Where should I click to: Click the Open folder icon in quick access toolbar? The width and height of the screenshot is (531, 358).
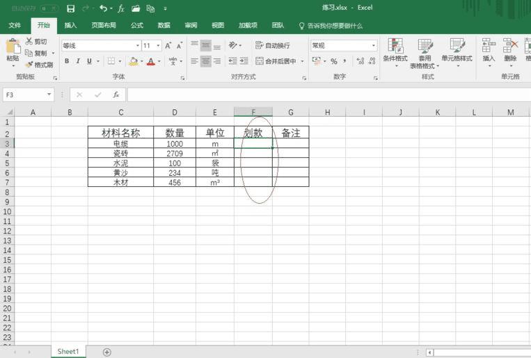coord(136,8)
